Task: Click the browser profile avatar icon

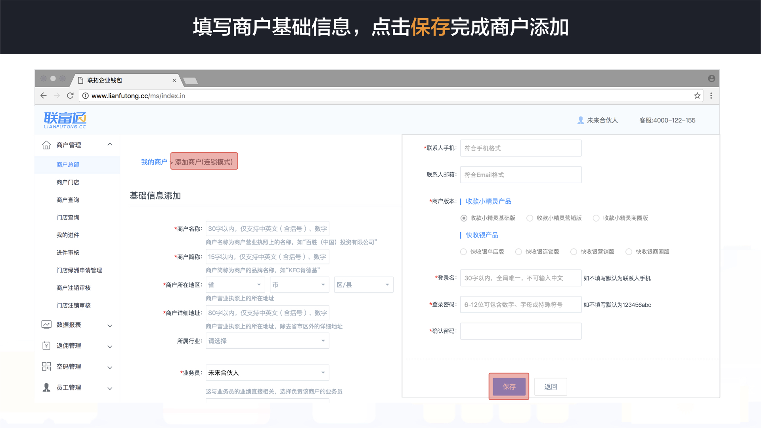Action: (x=711, y=78)
